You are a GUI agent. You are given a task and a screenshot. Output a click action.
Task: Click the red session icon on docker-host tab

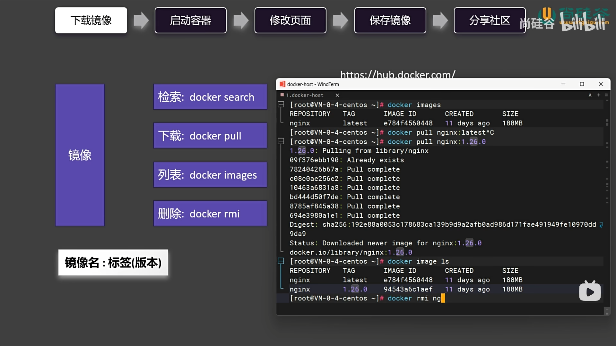click(x=282, y=95)
